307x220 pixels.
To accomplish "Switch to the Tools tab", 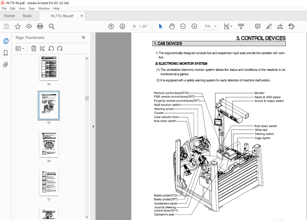I will 27,16.
